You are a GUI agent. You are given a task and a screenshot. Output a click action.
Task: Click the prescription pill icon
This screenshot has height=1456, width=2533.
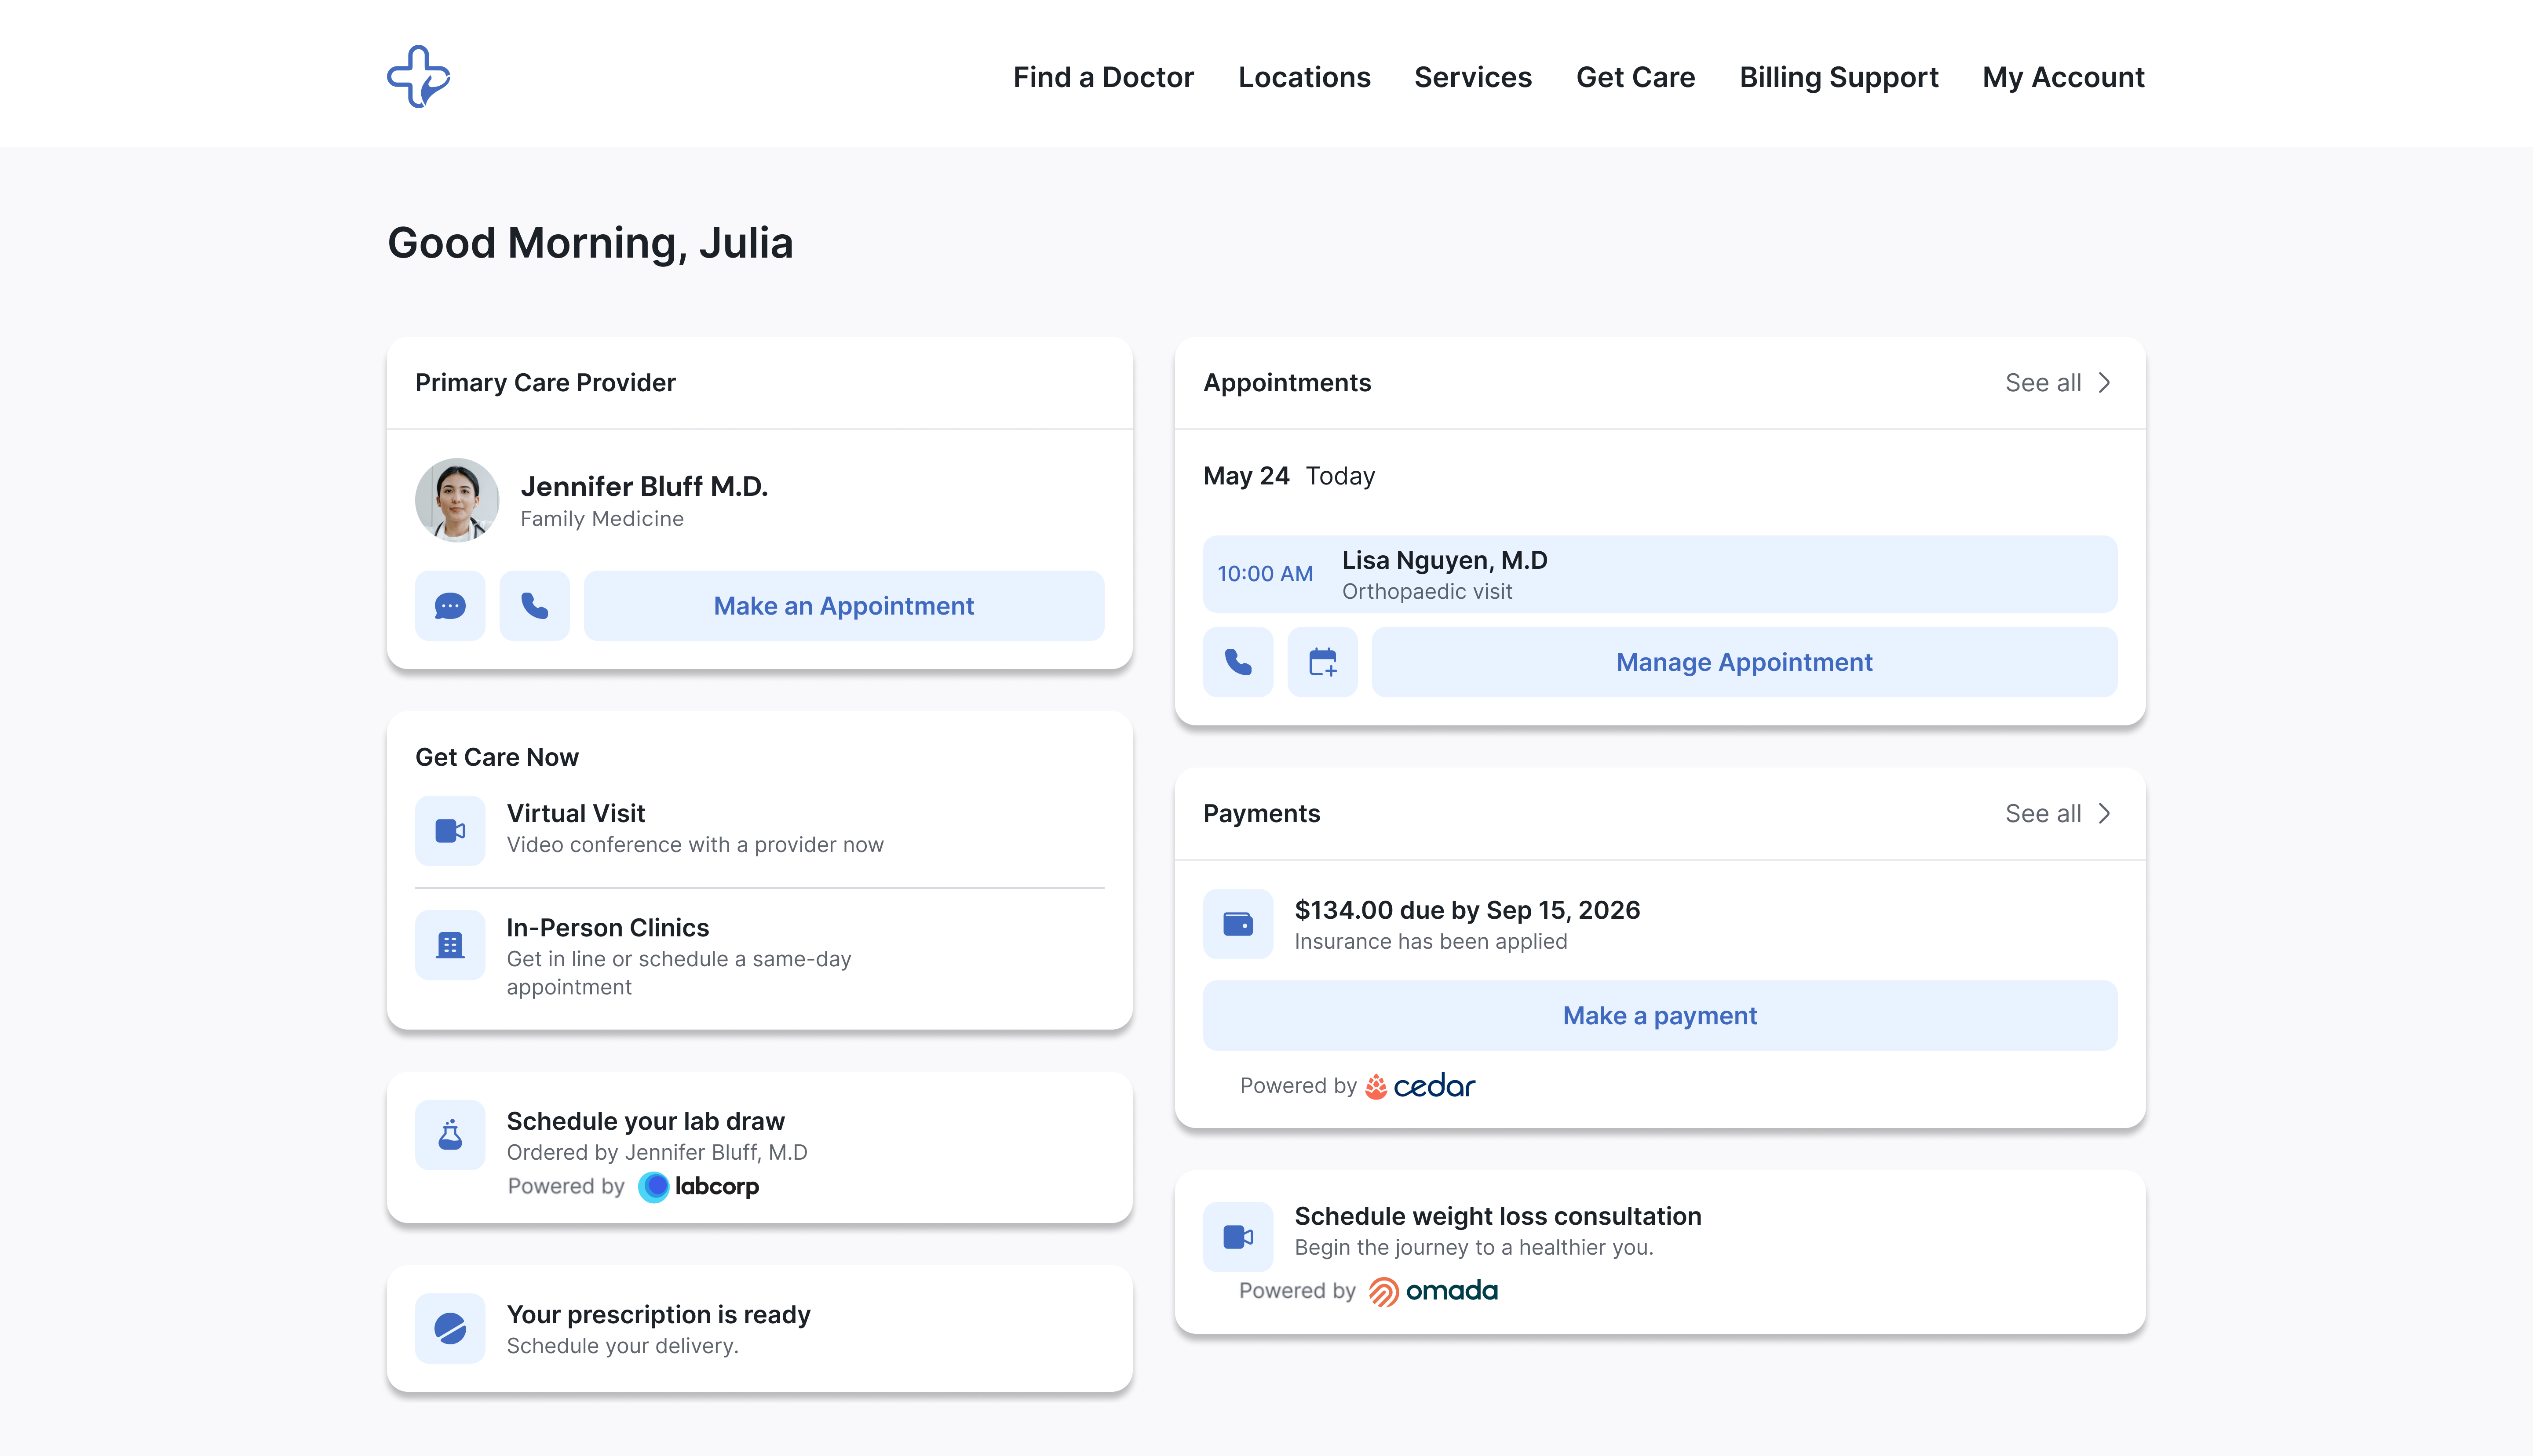(450, 1328)
